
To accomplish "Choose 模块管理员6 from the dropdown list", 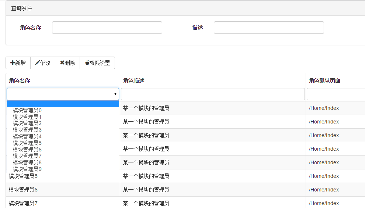I will (63, 150).
